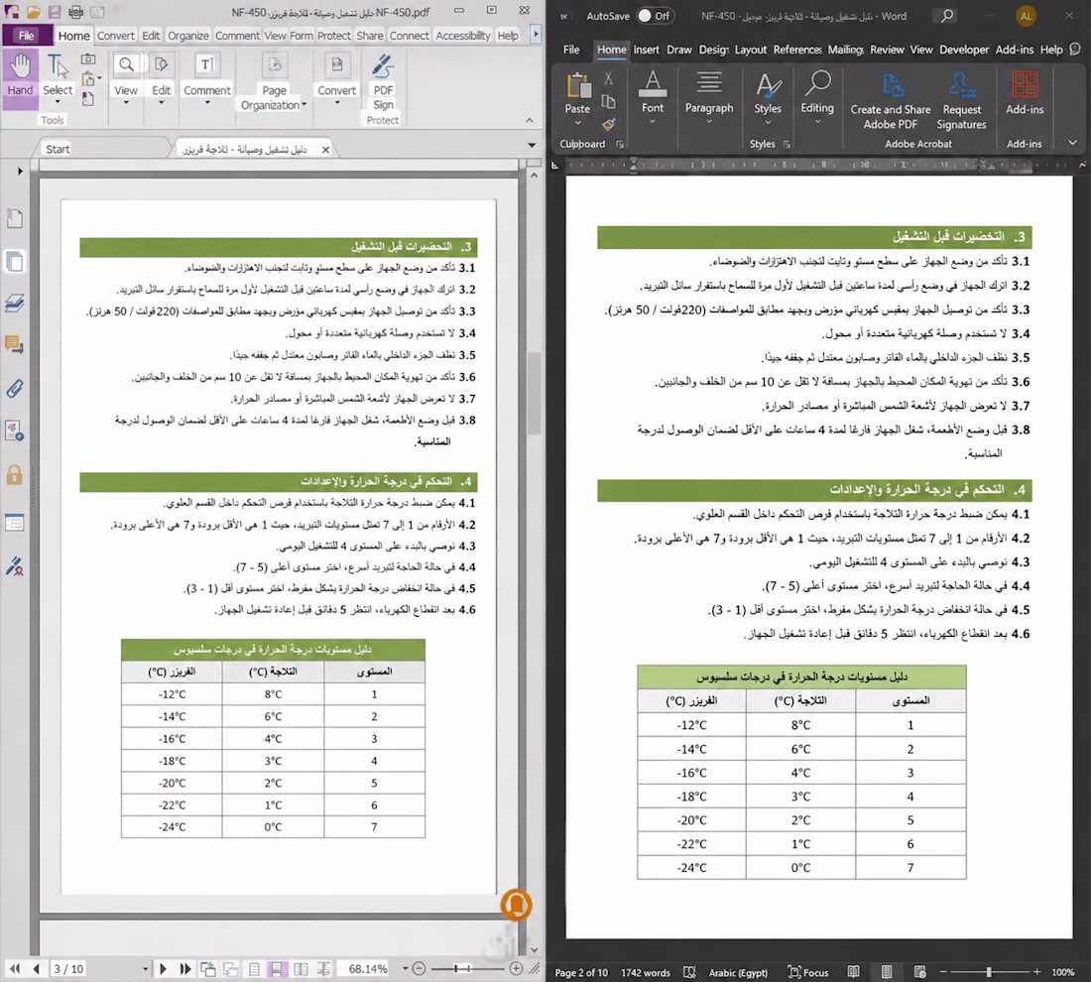Open Add-ins in Word ribbon

tap(1025, 93)
